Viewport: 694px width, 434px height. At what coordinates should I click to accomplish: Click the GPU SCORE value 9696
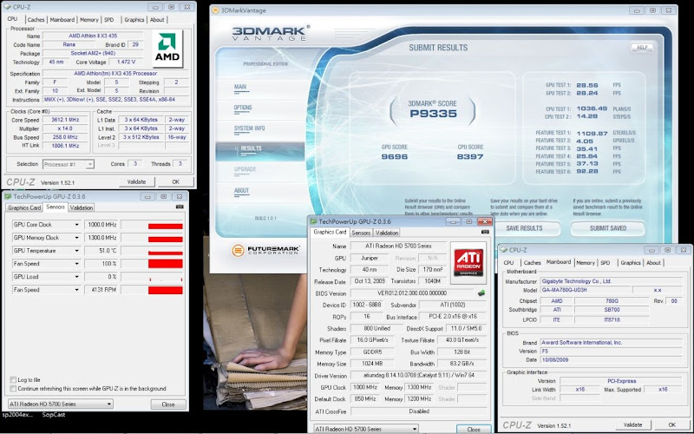[x=395, y=156]
